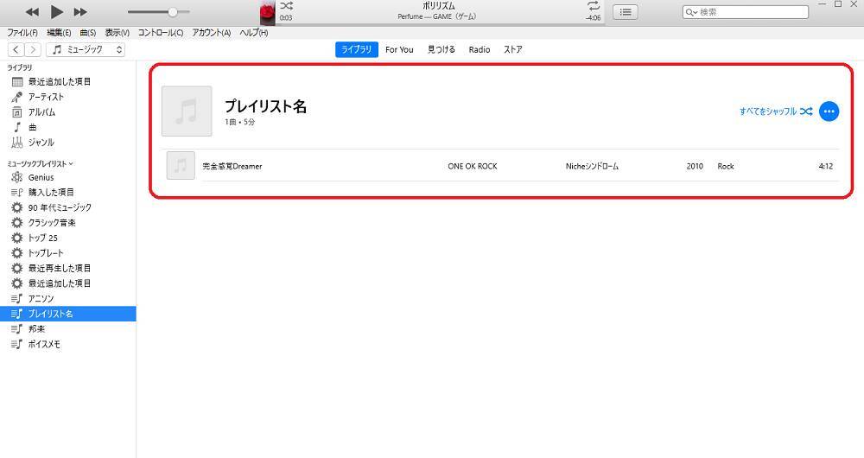
Task: Click the Play button
Action: (57, 12)
